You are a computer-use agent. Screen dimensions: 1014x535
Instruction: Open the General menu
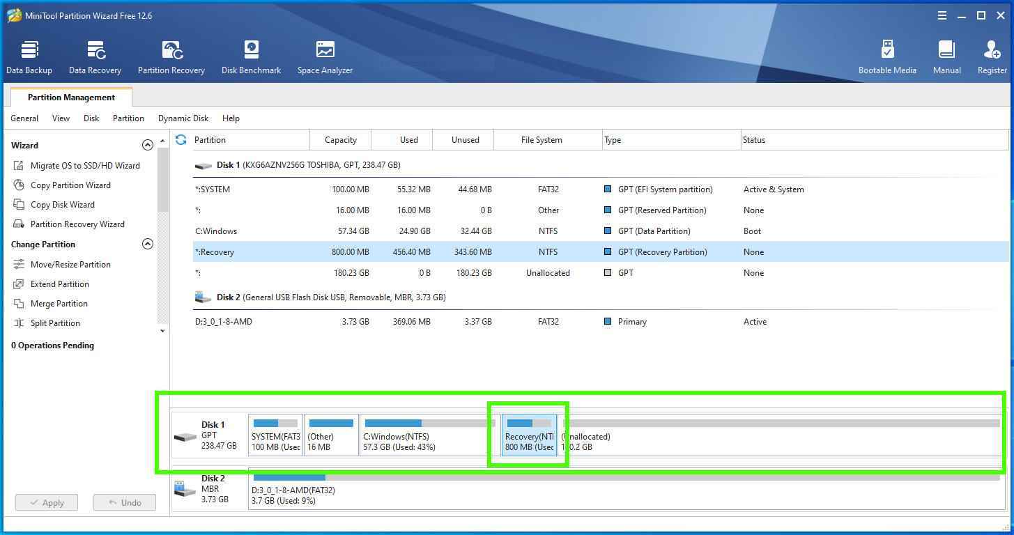24,118
